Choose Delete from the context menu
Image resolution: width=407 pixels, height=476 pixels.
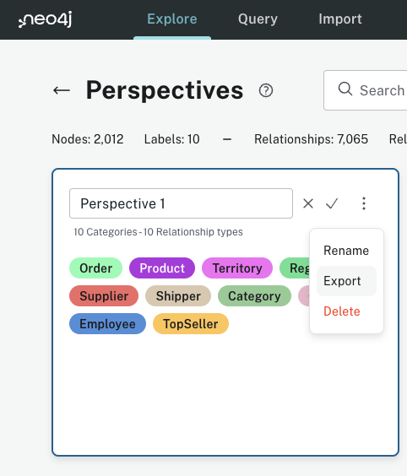pos(346,311)
